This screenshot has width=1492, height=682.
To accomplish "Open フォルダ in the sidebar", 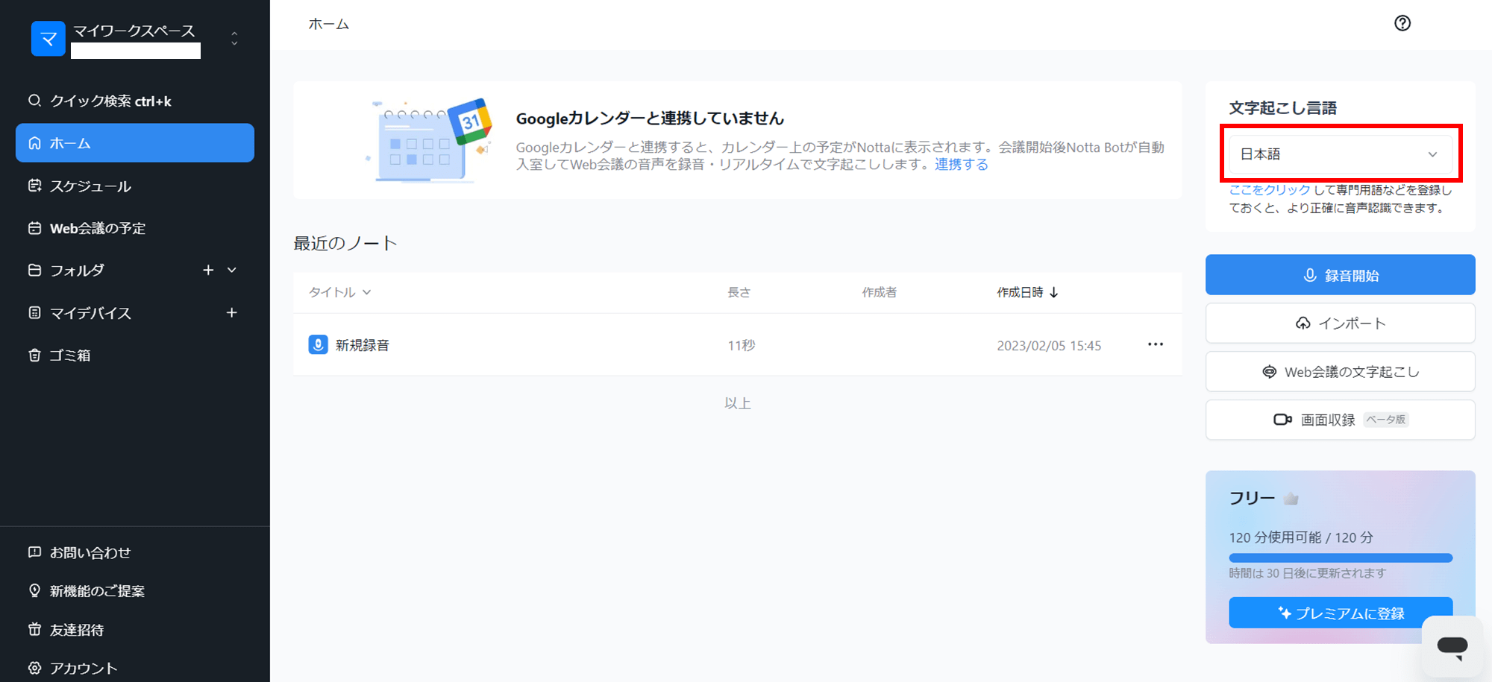I will (66, 271).
